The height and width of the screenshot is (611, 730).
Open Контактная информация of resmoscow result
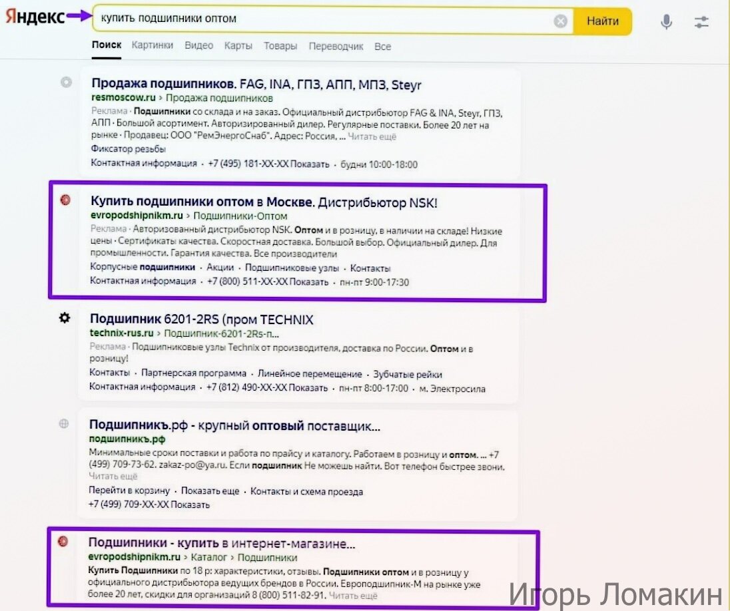[x=144, y=163]
